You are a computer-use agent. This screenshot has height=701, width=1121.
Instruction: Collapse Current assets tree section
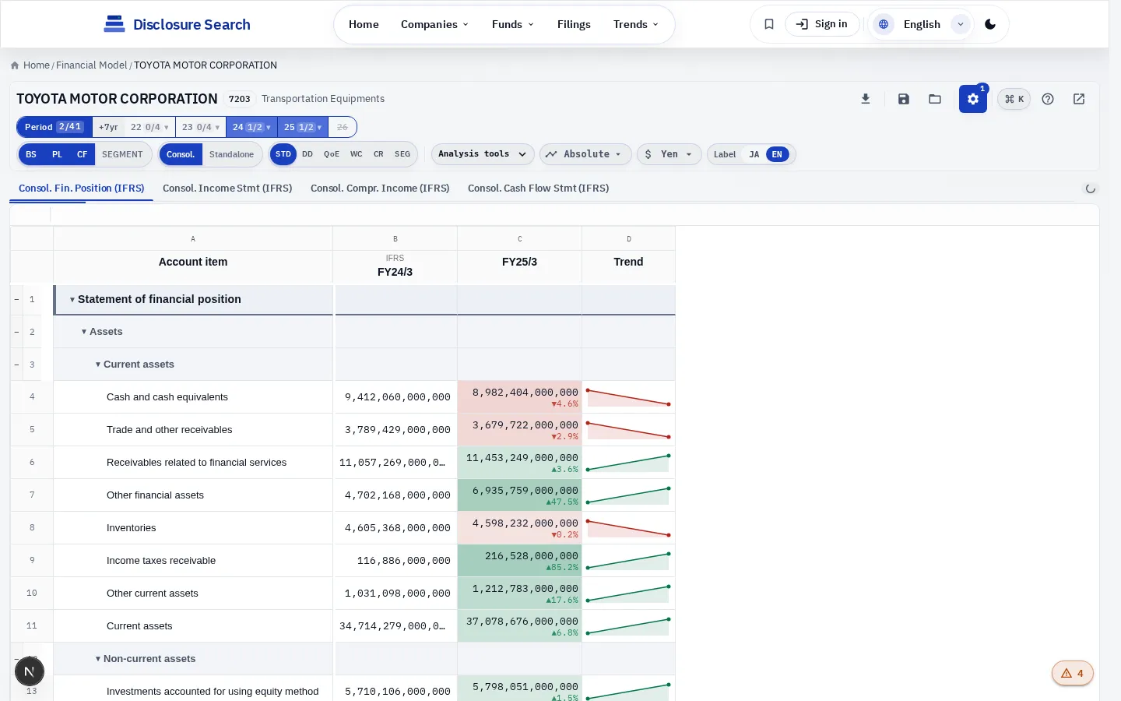[98, 365]
